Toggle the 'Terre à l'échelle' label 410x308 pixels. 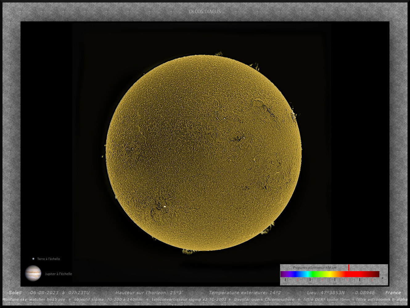[x=48, y=259]
